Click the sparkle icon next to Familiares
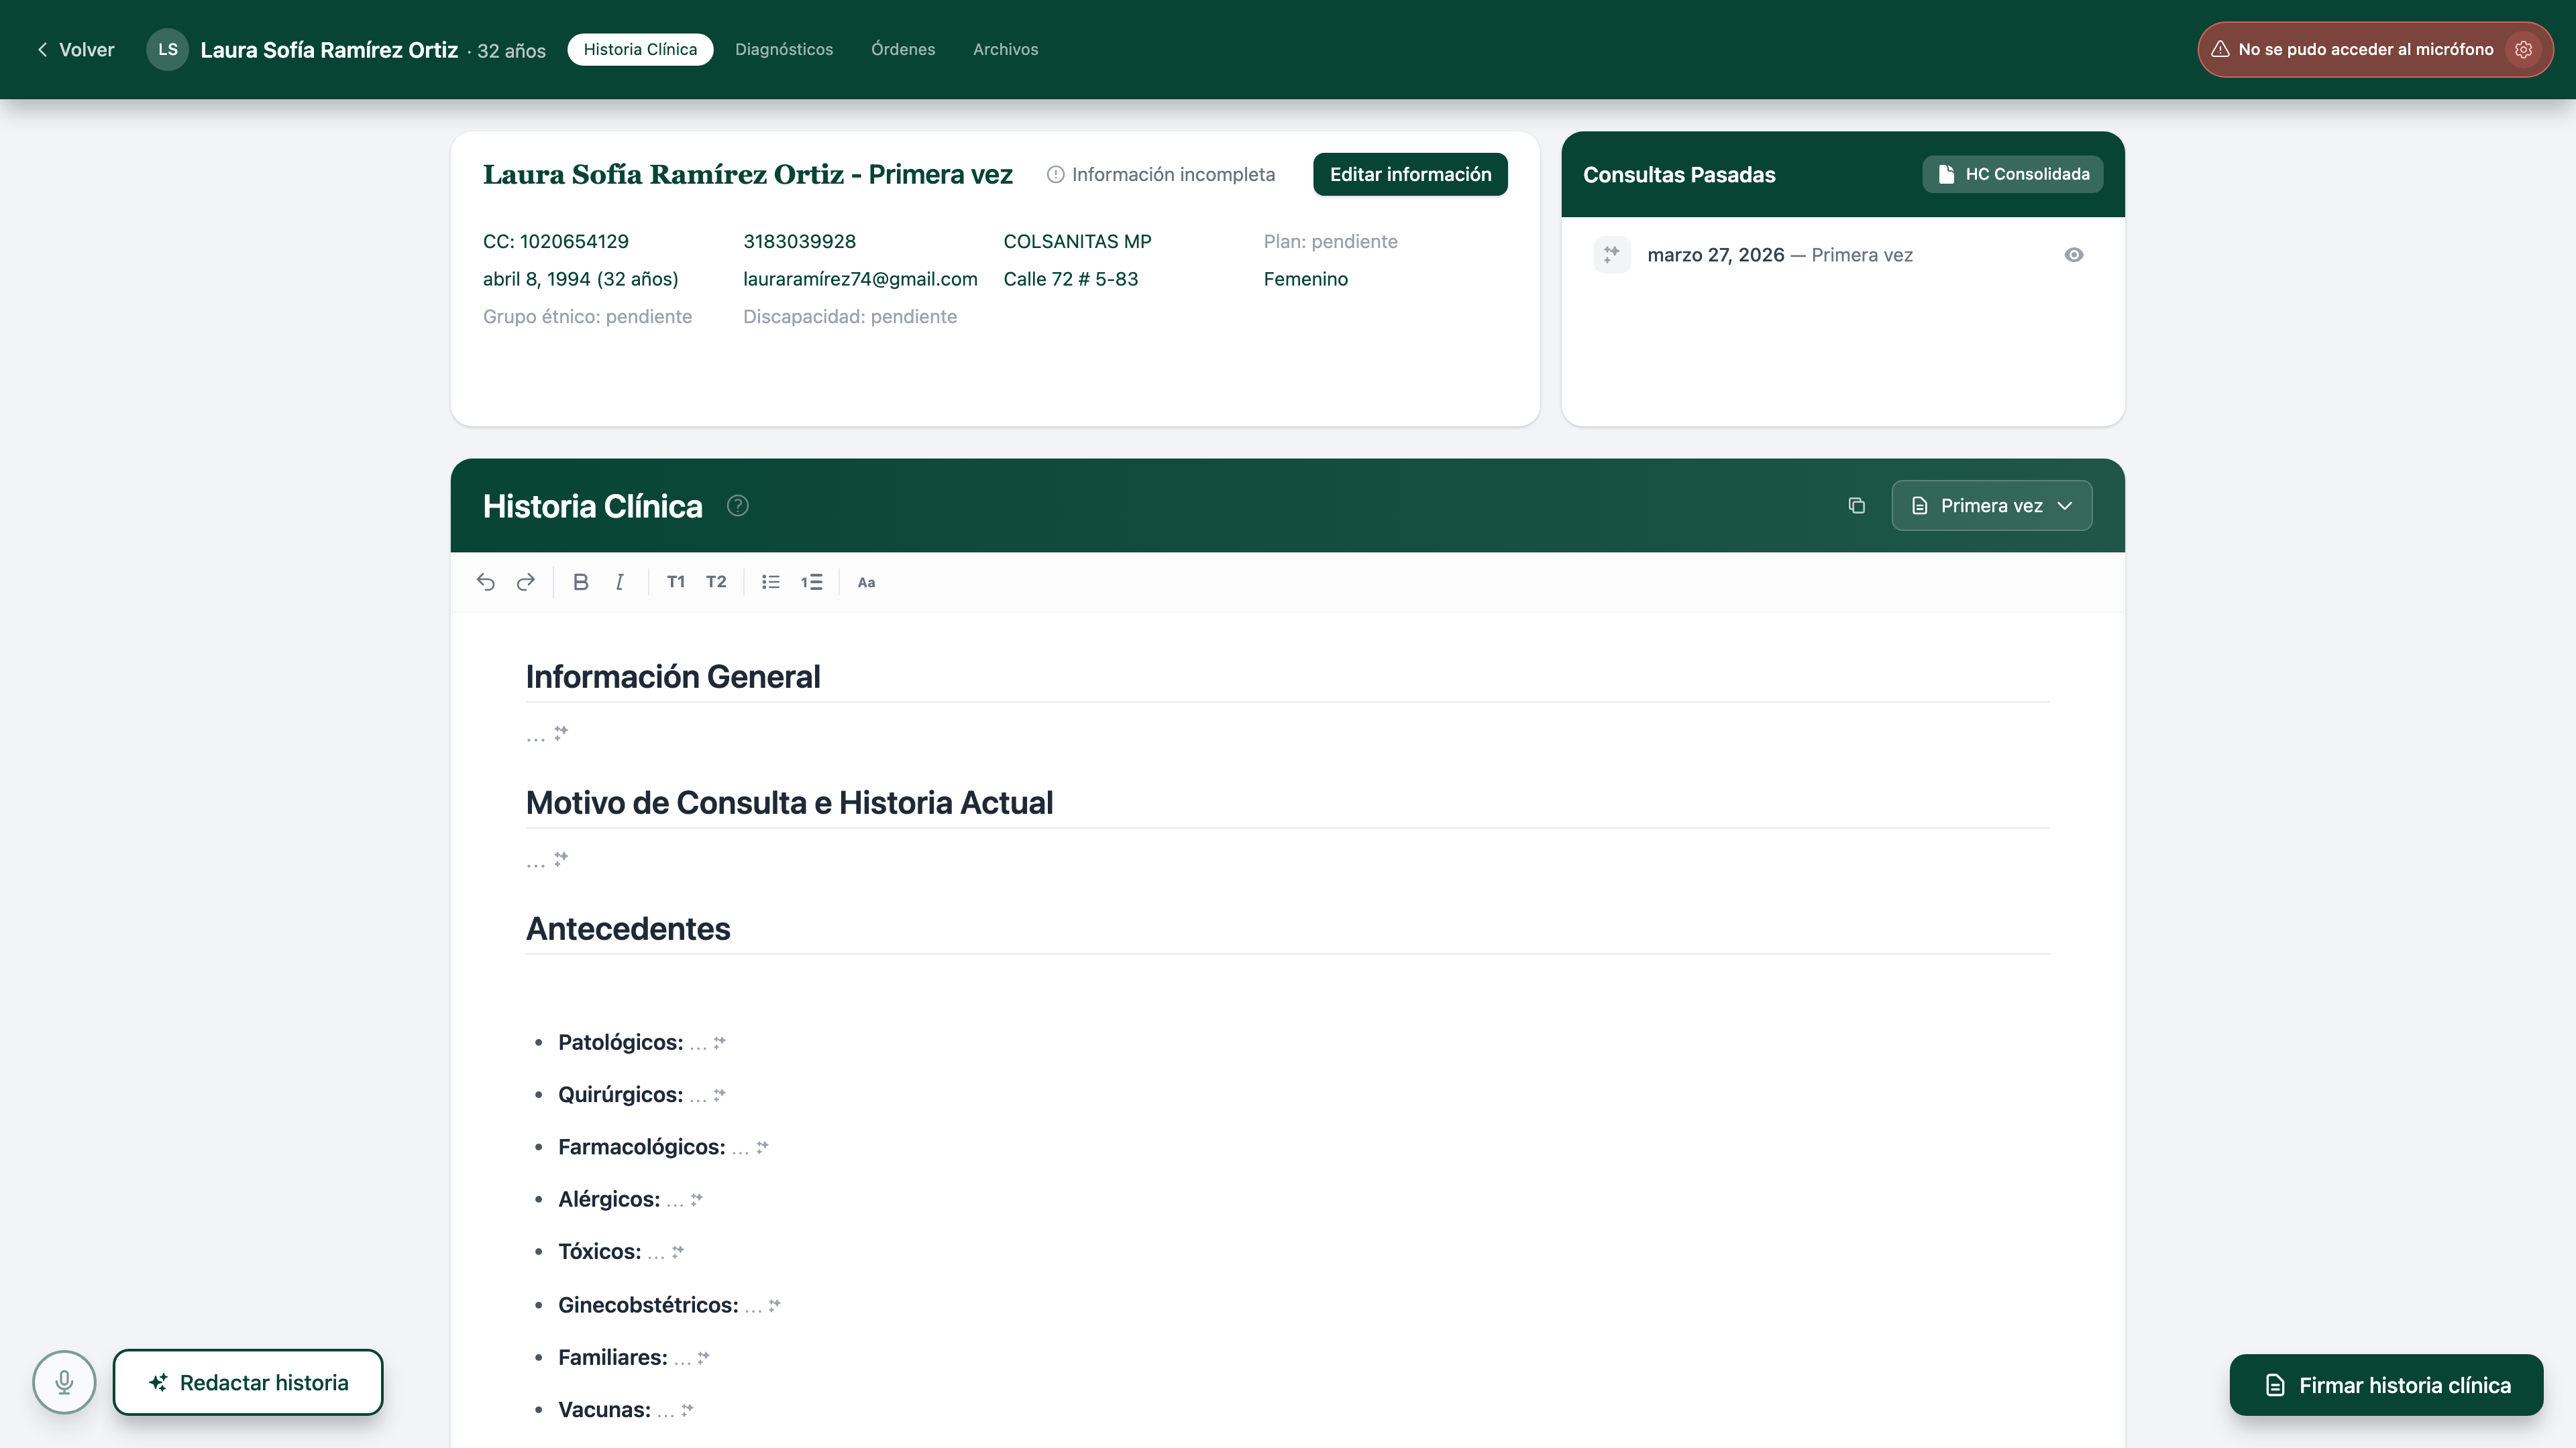Image resolution: width=2576 pixels, height=1448 pixels. (x=703, y=1357)
